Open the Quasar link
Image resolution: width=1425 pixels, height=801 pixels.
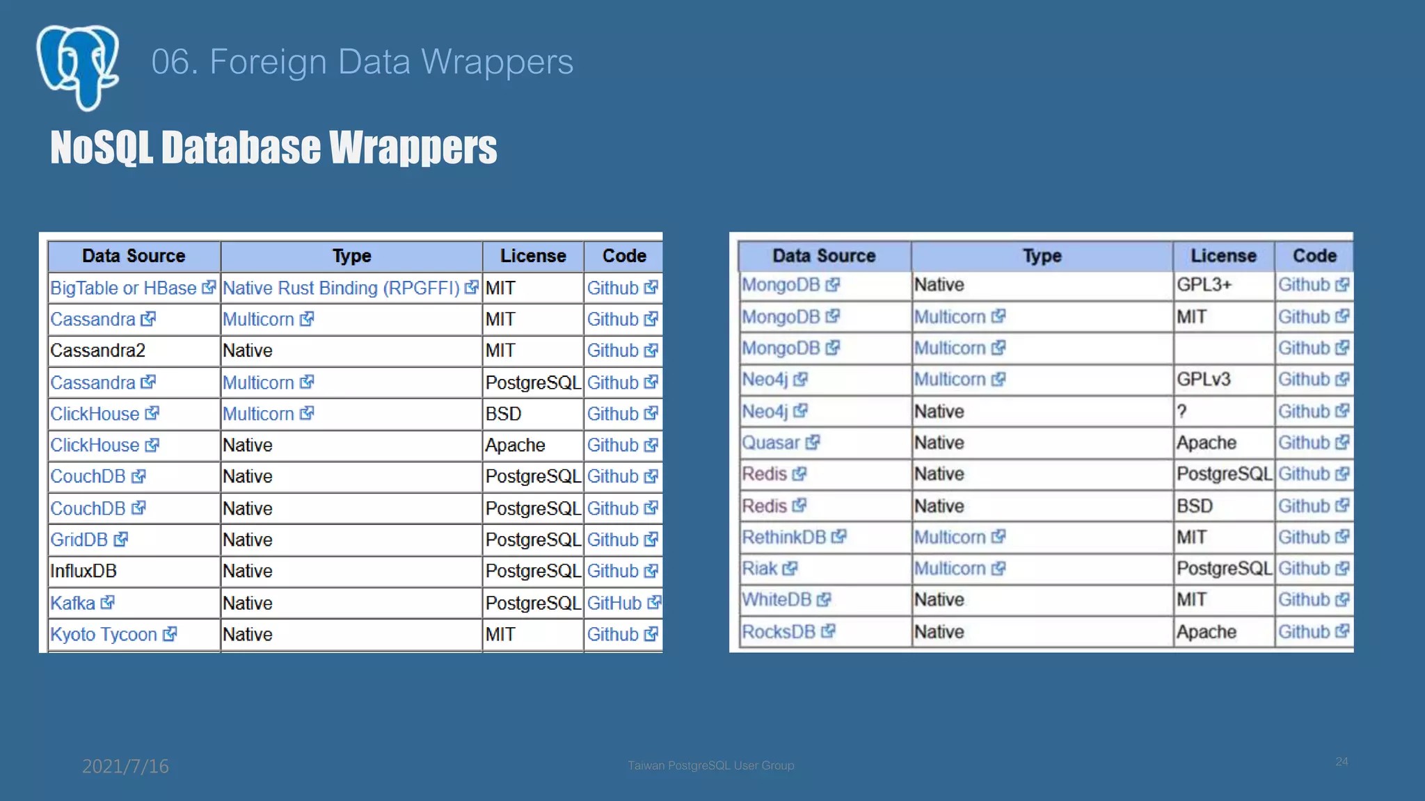pos(771,443)
